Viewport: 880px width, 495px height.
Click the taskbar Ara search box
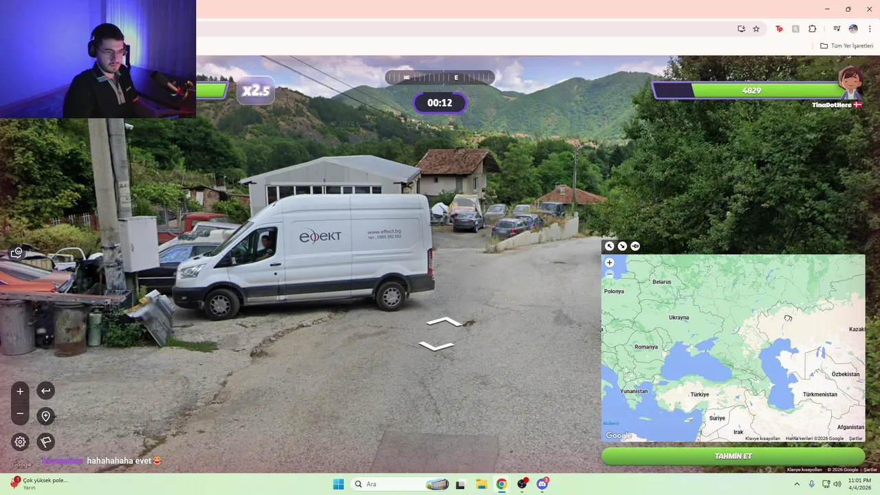point(401,484)
